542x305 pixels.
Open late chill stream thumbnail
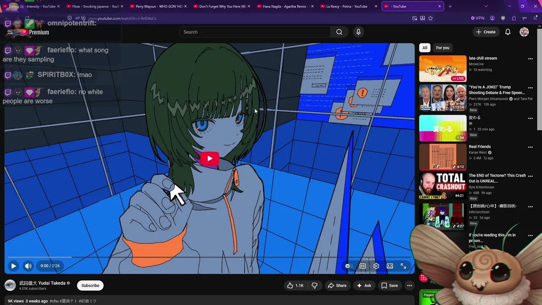pyautogui.click(x=442, y=69)
